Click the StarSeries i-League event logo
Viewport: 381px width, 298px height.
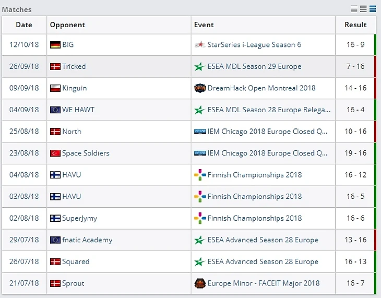pyautogui.click(x=199, y=45)
